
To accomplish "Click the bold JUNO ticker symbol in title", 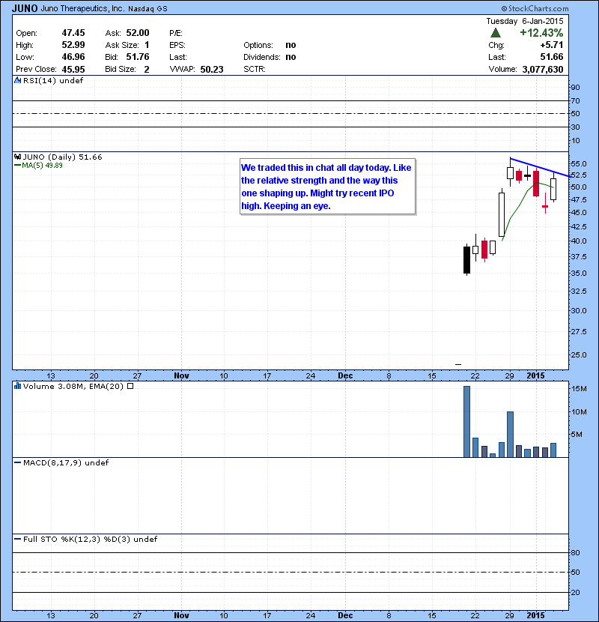I will (25, 8).
